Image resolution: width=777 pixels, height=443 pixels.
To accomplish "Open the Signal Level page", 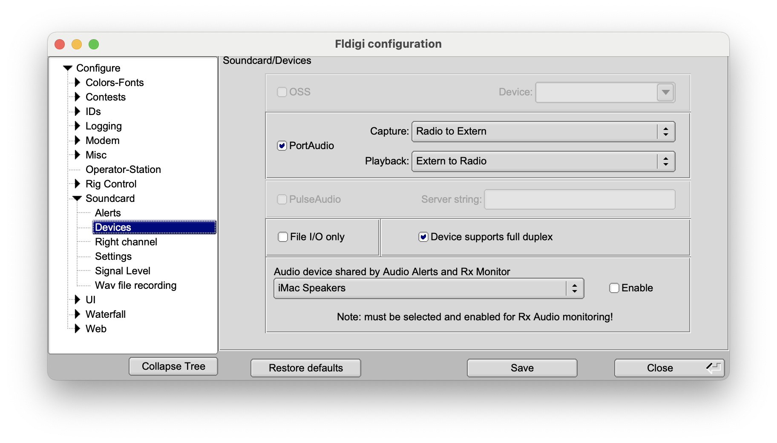I will pyautogui.click(x=123, y=271).
